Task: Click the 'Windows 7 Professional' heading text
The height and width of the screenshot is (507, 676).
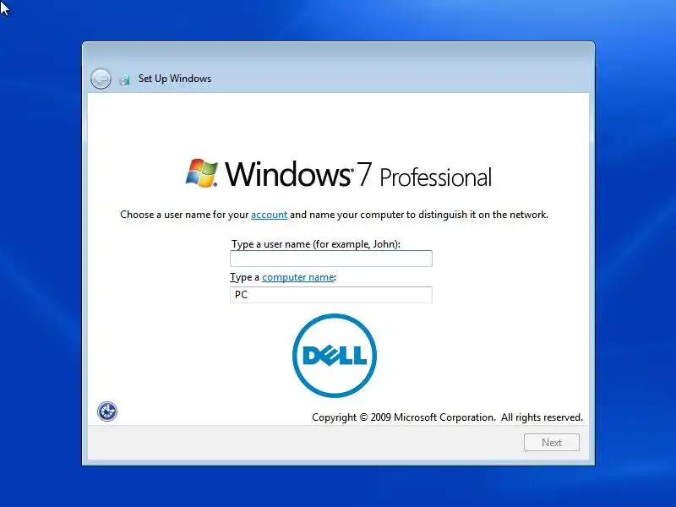Action: click(x=358, y=174)
